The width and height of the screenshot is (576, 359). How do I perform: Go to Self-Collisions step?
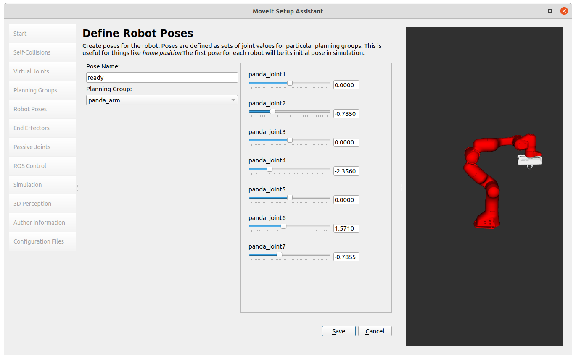click(42, 52)
